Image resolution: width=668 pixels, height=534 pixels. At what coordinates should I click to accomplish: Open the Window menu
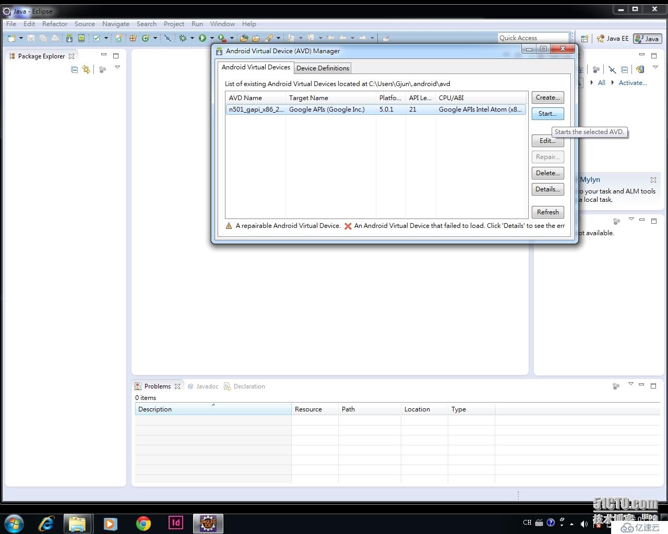222,23
